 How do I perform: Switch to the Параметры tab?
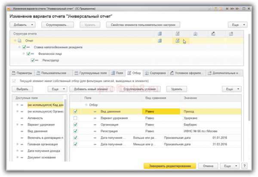tap(22, 73)
